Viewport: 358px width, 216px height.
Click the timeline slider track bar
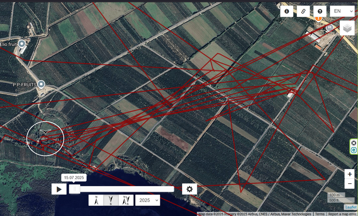122,189
